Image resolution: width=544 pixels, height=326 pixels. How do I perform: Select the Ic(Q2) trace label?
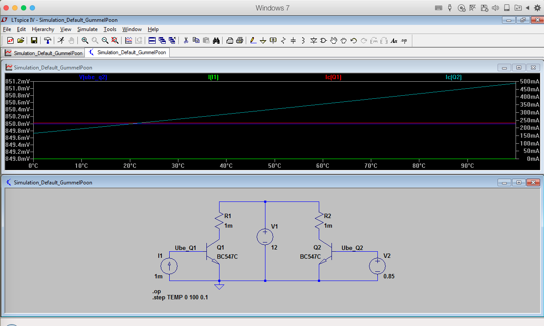(453, 77)
